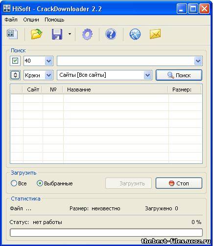The width and height of the screenshot is (213, 246).
Task: Open the Файл menu
Action: tap(11, 20)
